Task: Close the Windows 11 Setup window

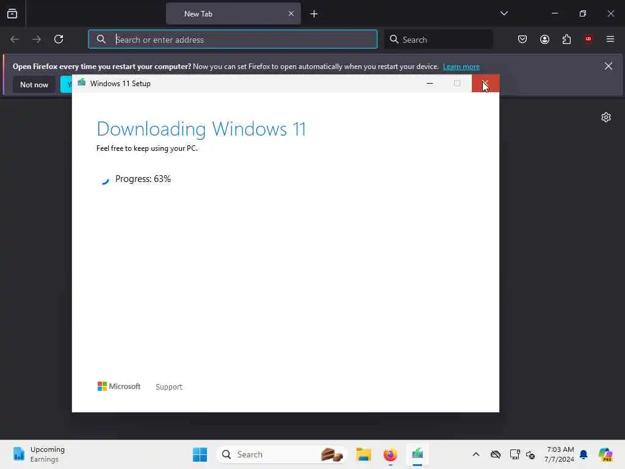Action: pos(485,83)
